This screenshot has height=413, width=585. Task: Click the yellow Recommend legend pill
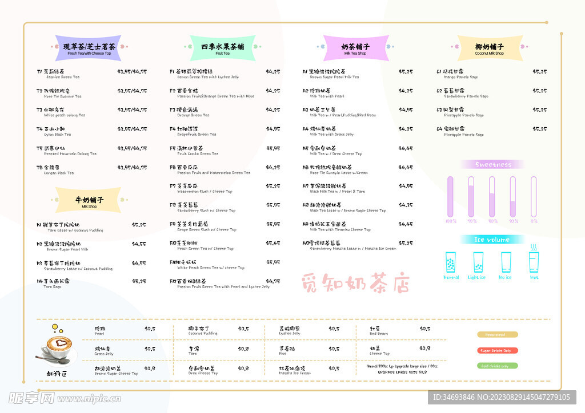tap(498, 334)
